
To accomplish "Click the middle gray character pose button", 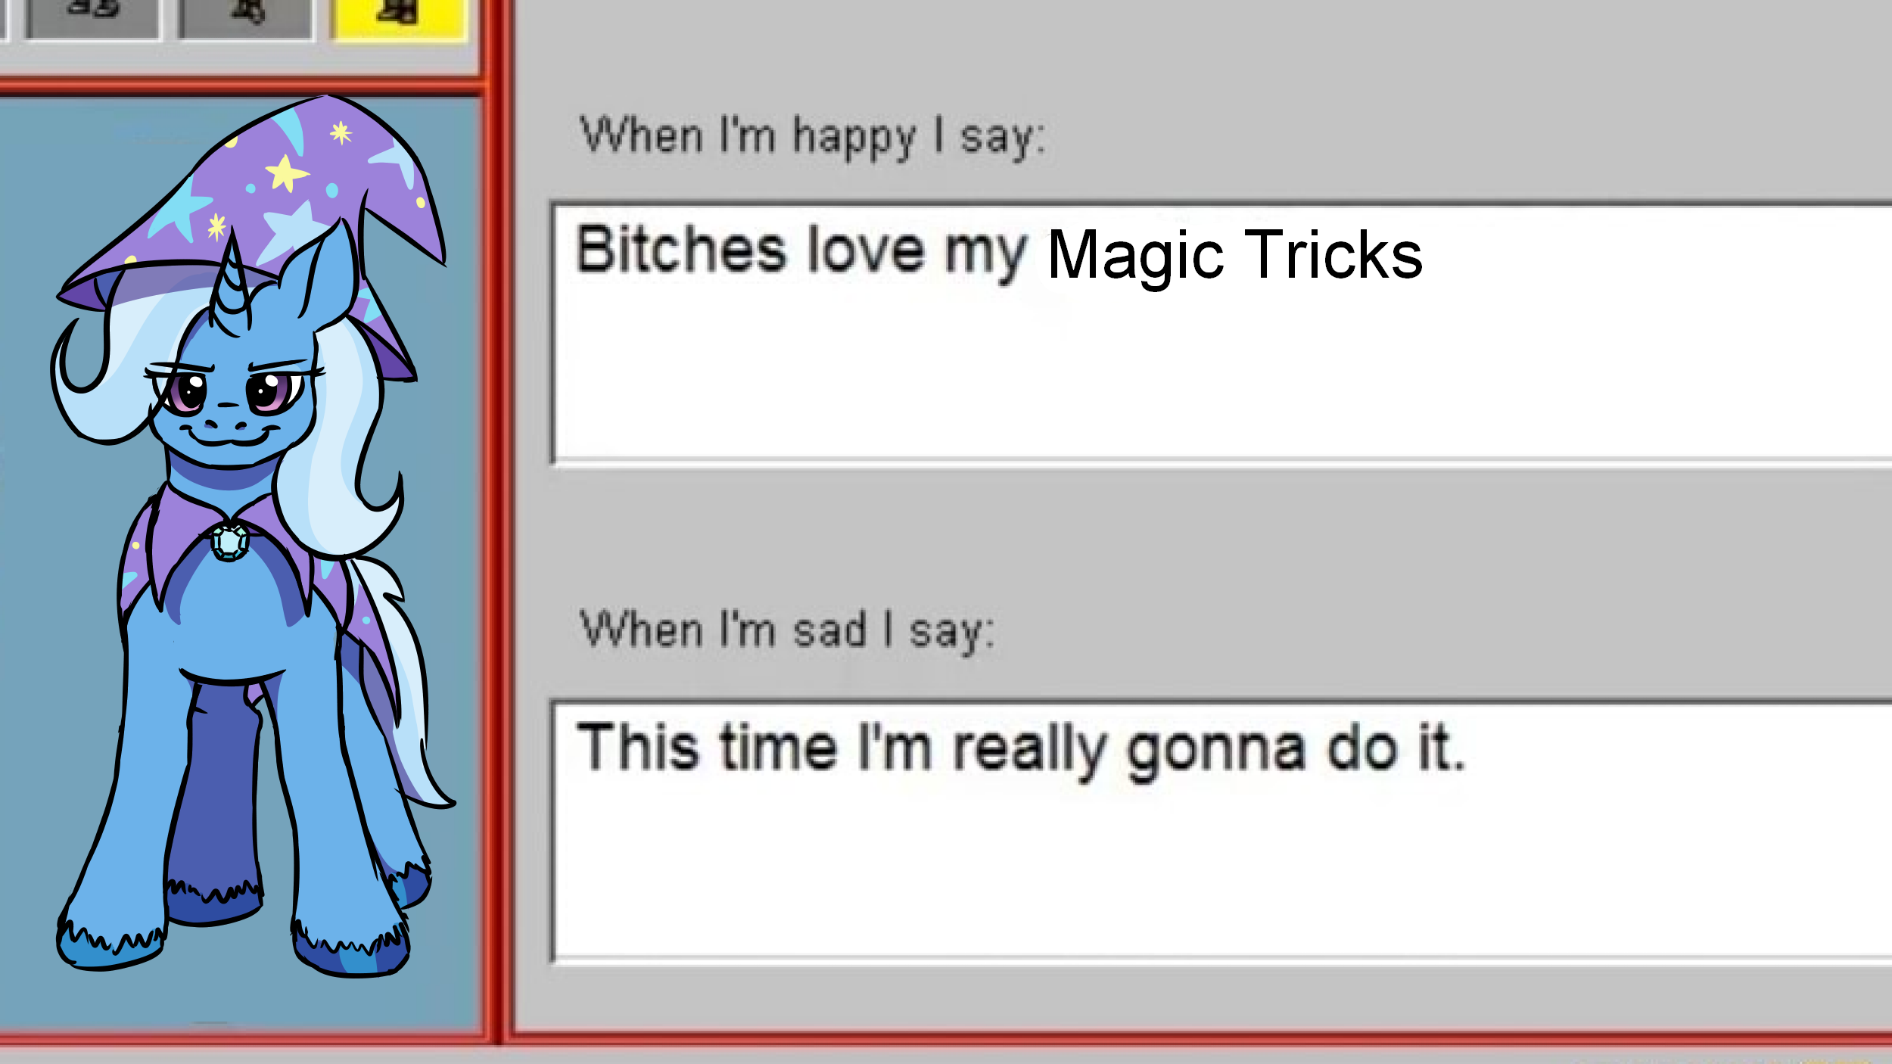I will (x=245, y=18).
